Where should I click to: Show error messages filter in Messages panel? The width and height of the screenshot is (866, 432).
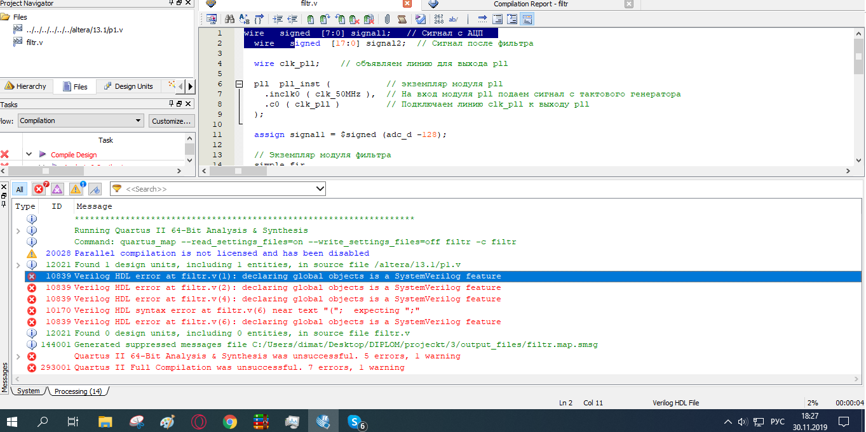point(40,189)
